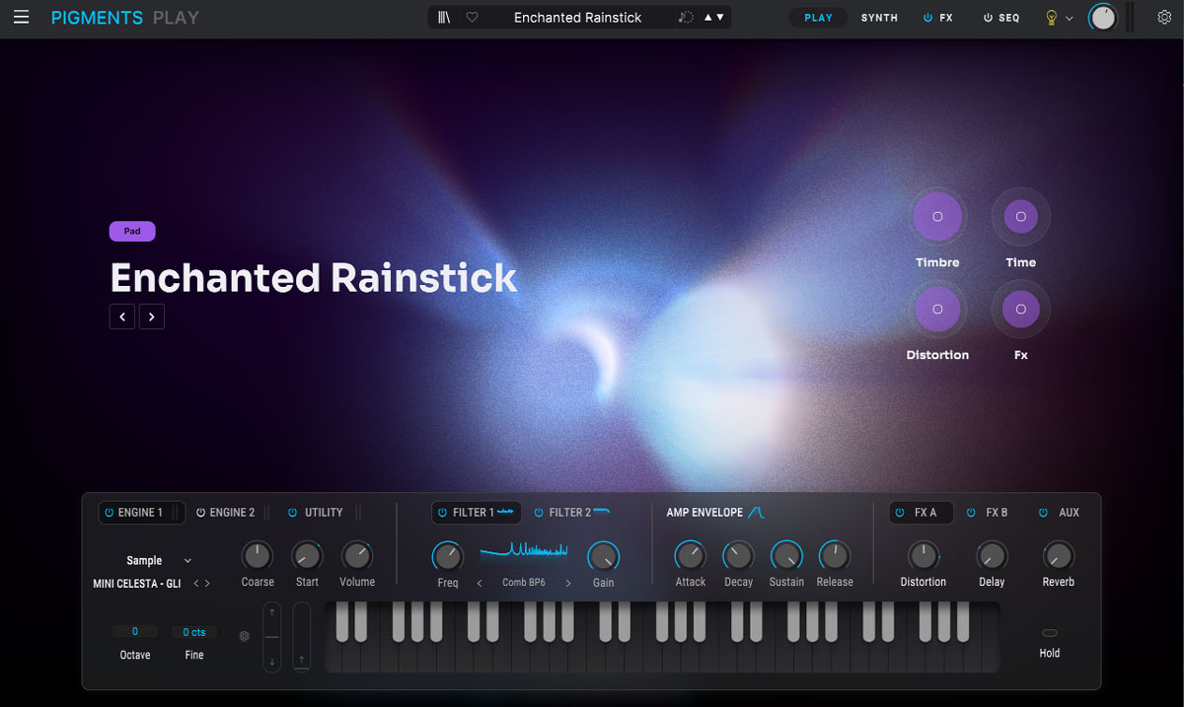Click the Reverb knob
Screen dimensions: 1184x707
coord(1058,555)
